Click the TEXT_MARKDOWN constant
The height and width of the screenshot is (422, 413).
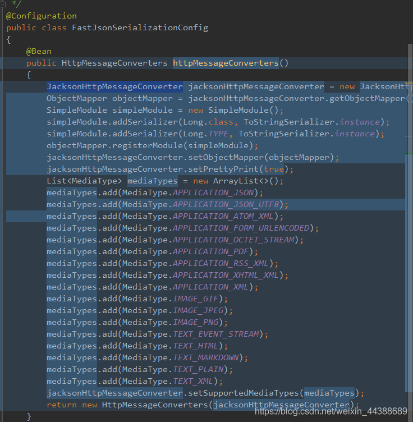click(206, 358)
